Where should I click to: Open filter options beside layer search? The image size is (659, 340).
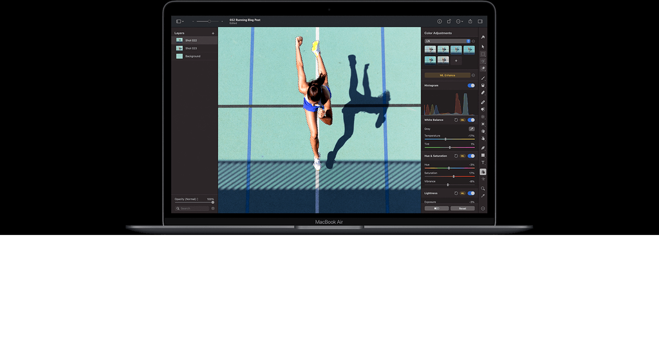pos(213,208)
